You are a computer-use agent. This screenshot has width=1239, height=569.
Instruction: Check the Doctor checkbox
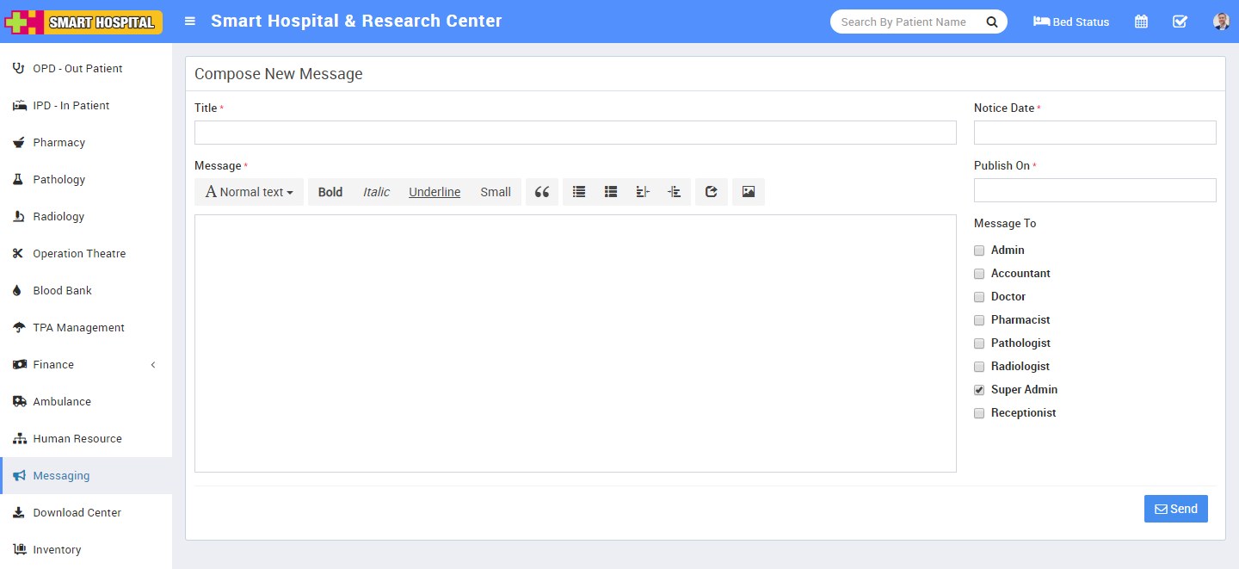[x=979, y=297]
